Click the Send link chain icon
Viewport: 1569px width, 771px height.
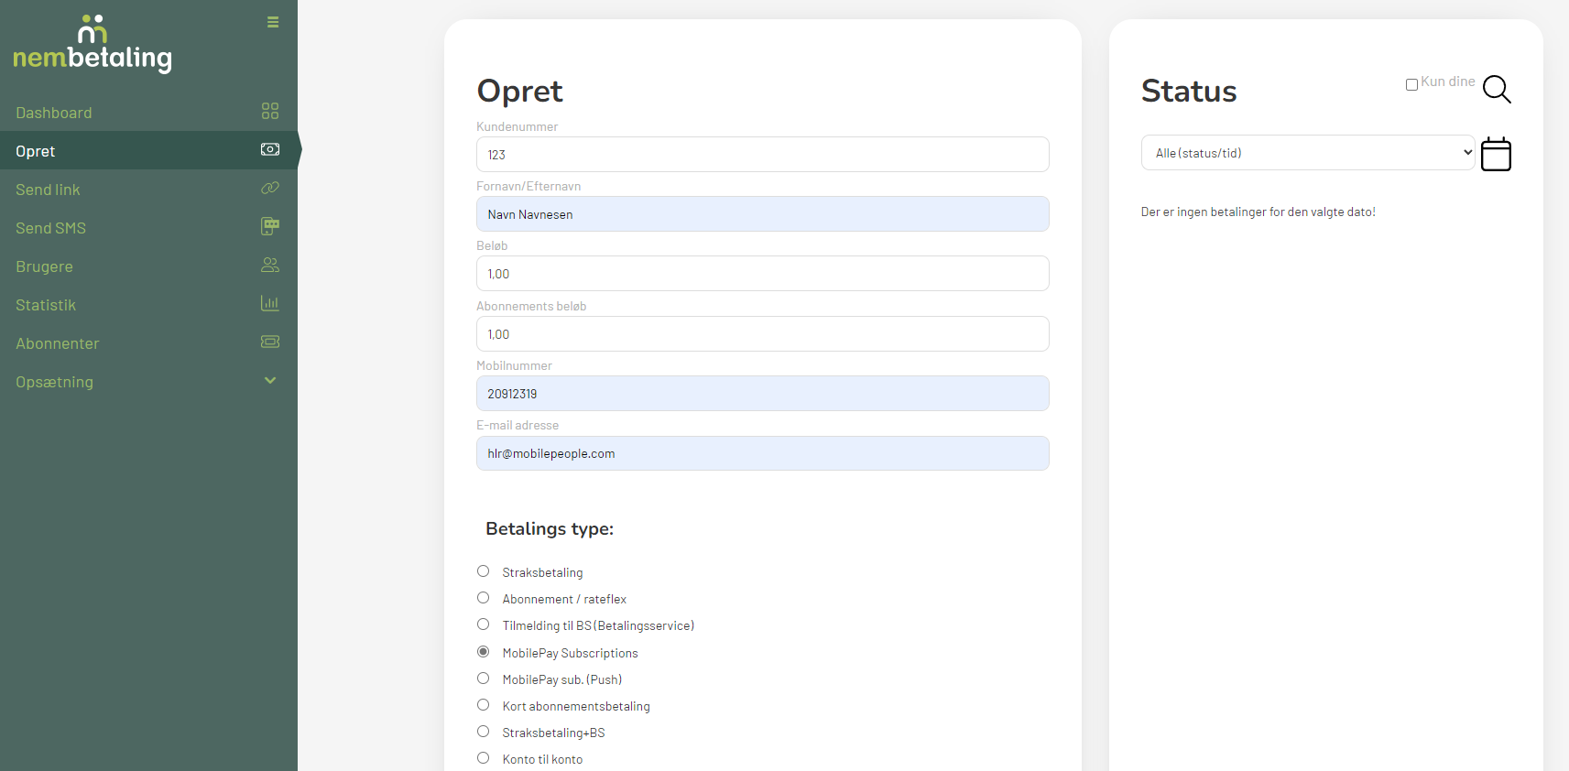[270, 189]
